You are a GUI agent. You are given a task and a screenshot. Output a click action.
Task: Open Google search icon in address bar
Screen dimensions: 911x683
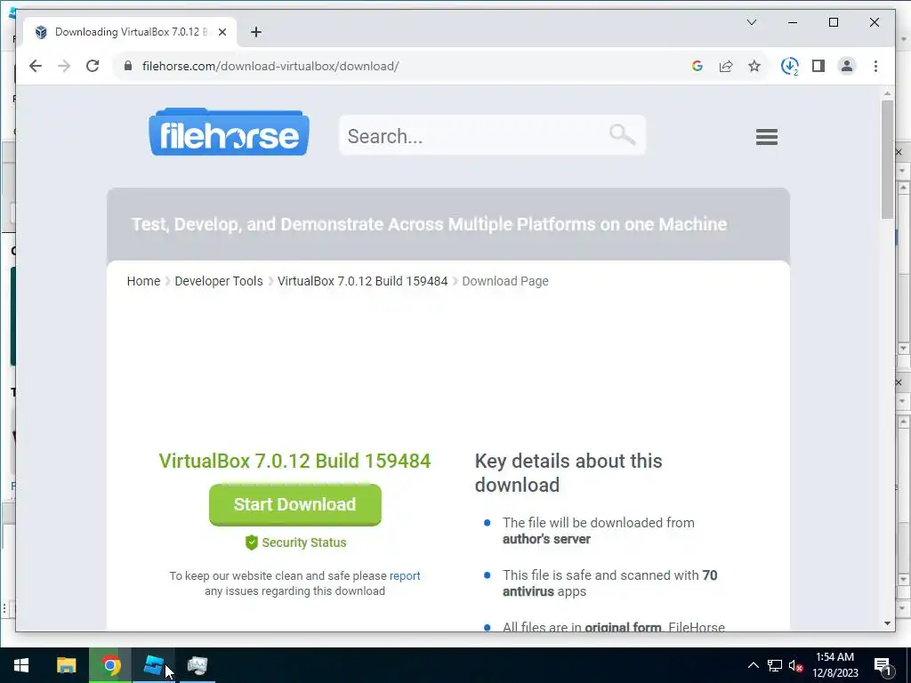tap(697, 66)
